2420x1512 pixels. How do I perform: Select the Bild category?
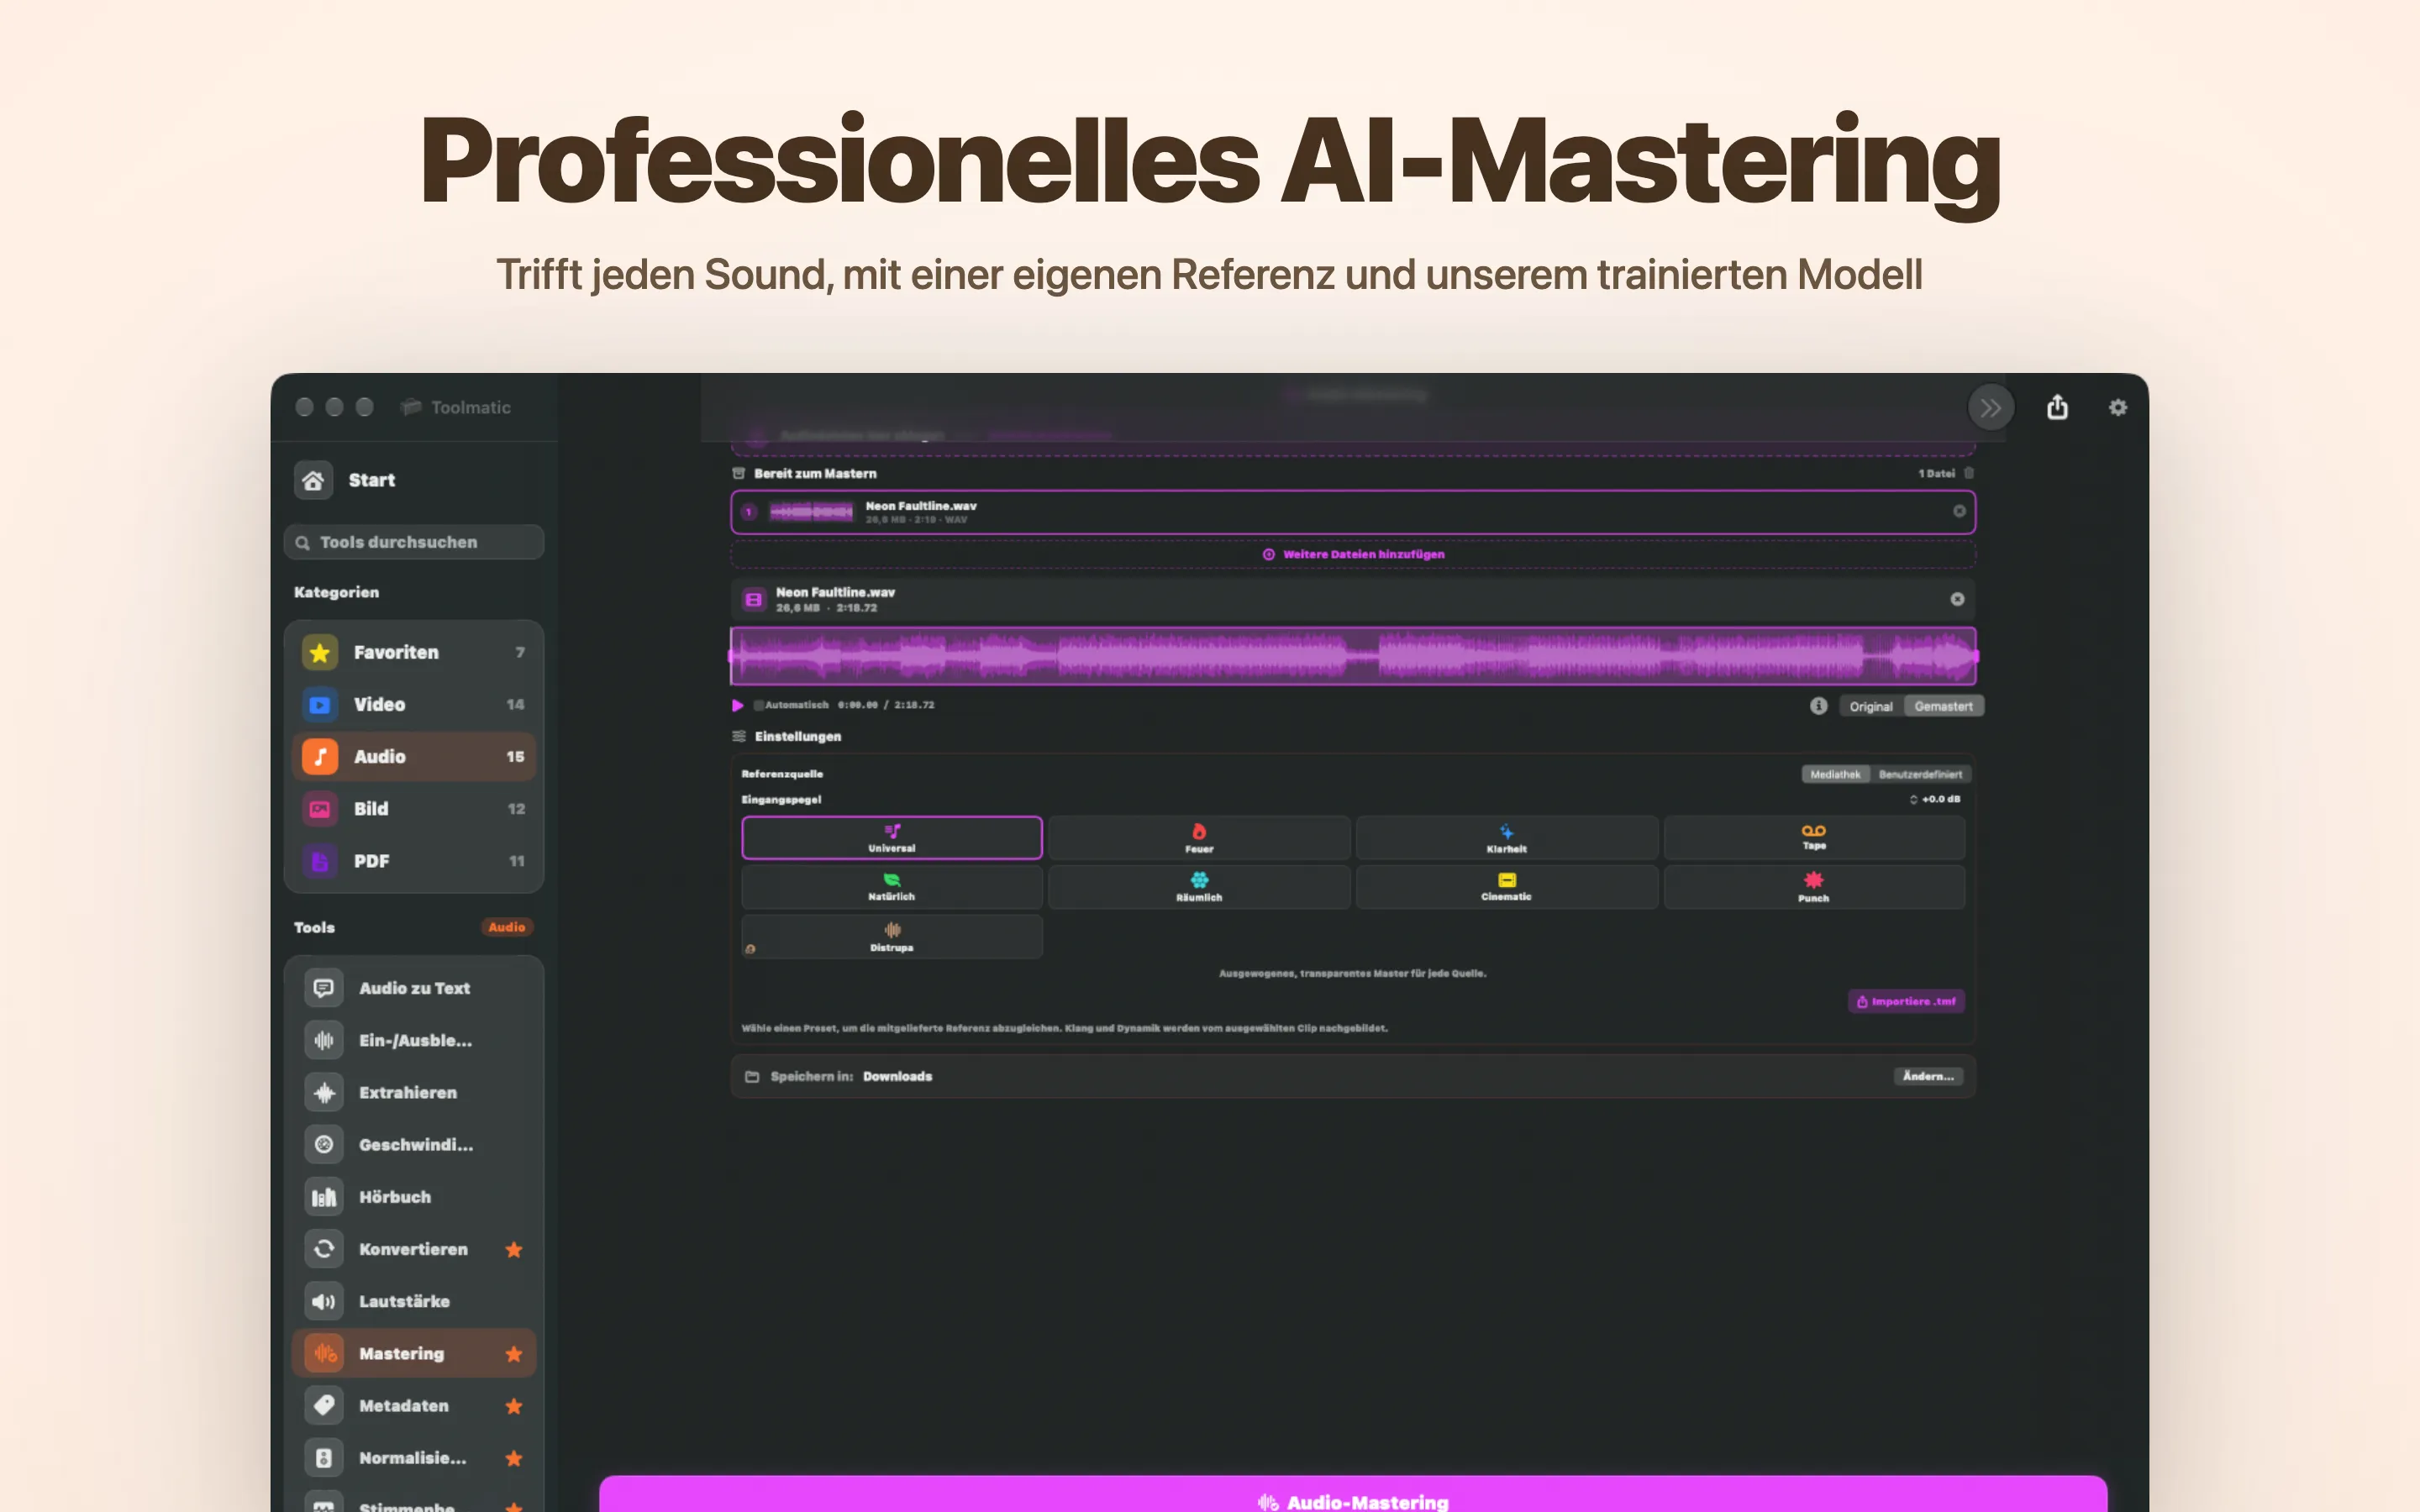click(x=414, y=808)
